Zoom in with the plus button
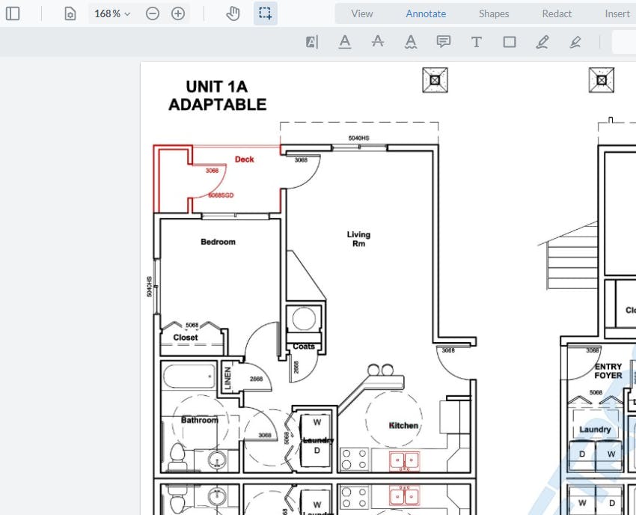The width and height of the screenshot is (636, 515). tap(178, 13)
